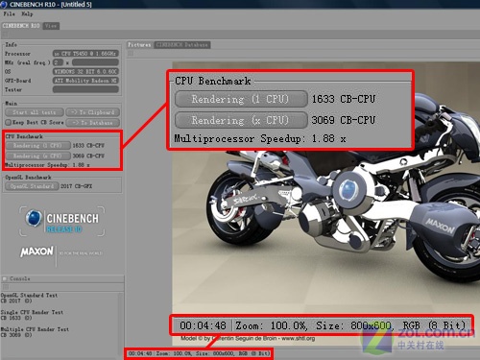Toggle the Console panel checkbox
The image size is (480, 360).
pyautogui.click(x=5, y=278)
